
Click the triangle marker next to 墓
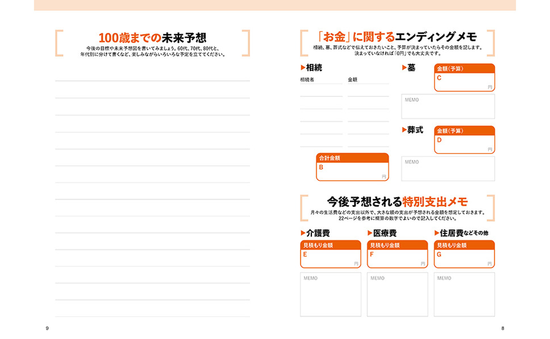pos(404,67)
